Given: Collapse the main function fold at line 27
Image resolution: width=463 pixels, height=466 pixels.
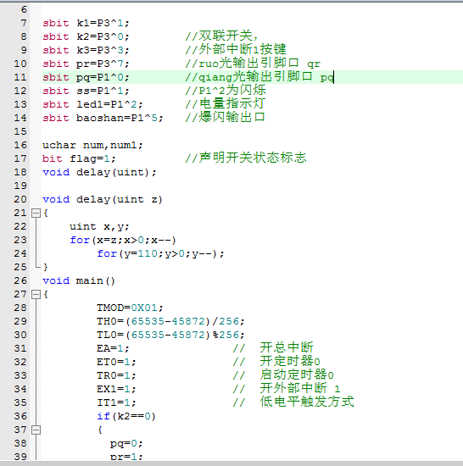Looking at the screenshot, I should (x=36, y=294).
